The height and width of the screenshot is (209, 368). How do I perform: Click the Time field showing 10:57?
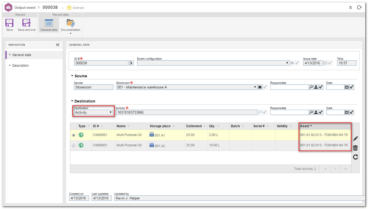[347, 63]
